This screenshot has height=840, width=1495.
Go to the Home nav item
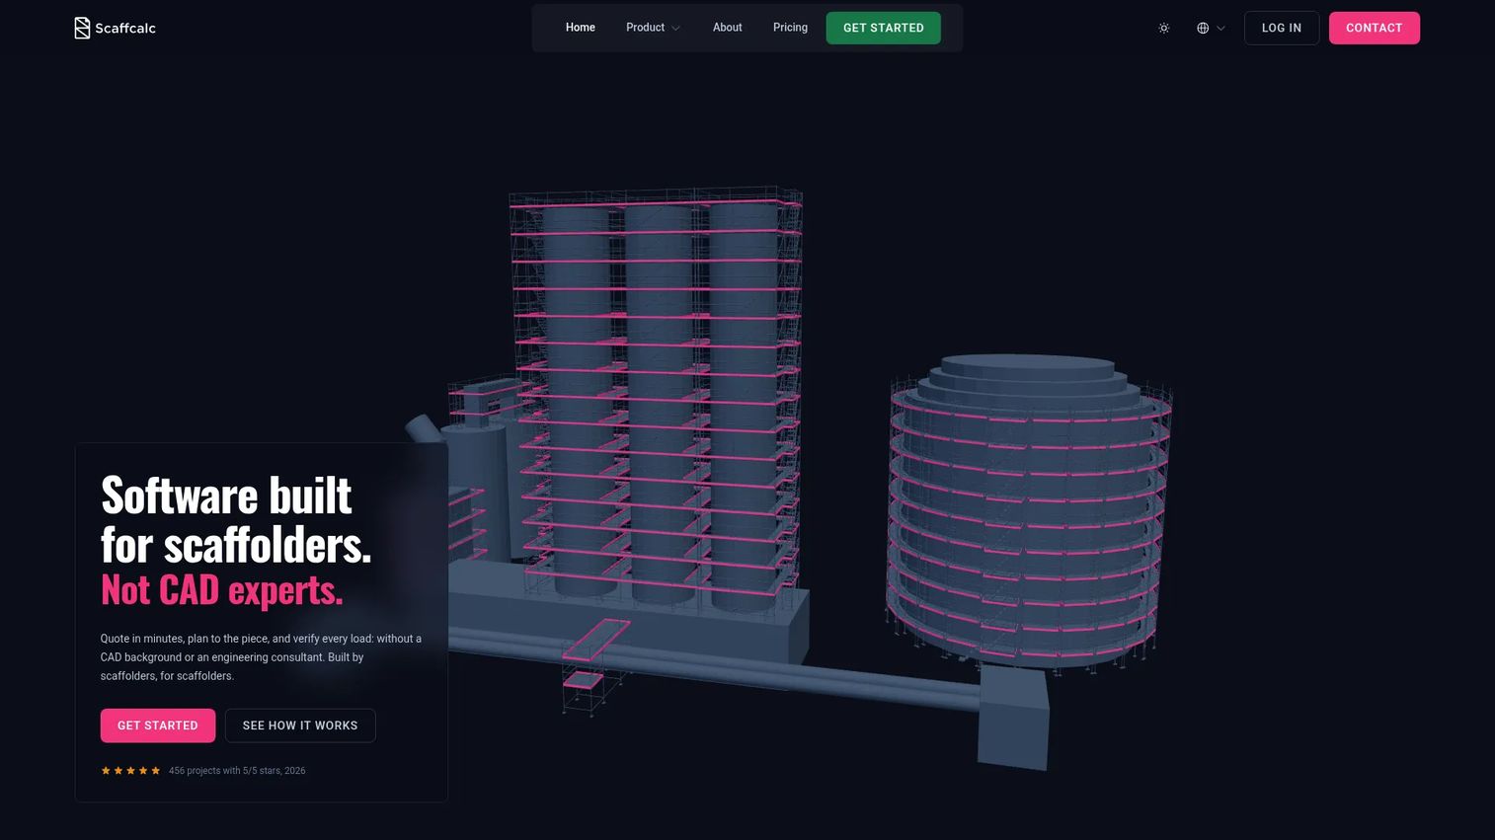(x=581, y=28)
